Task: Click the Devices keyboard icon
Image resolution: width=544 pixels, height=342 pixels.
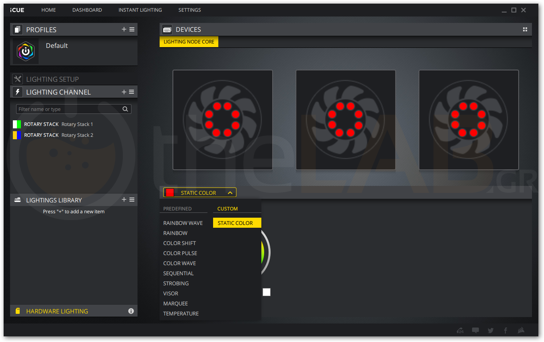Action: coord(167,29)
